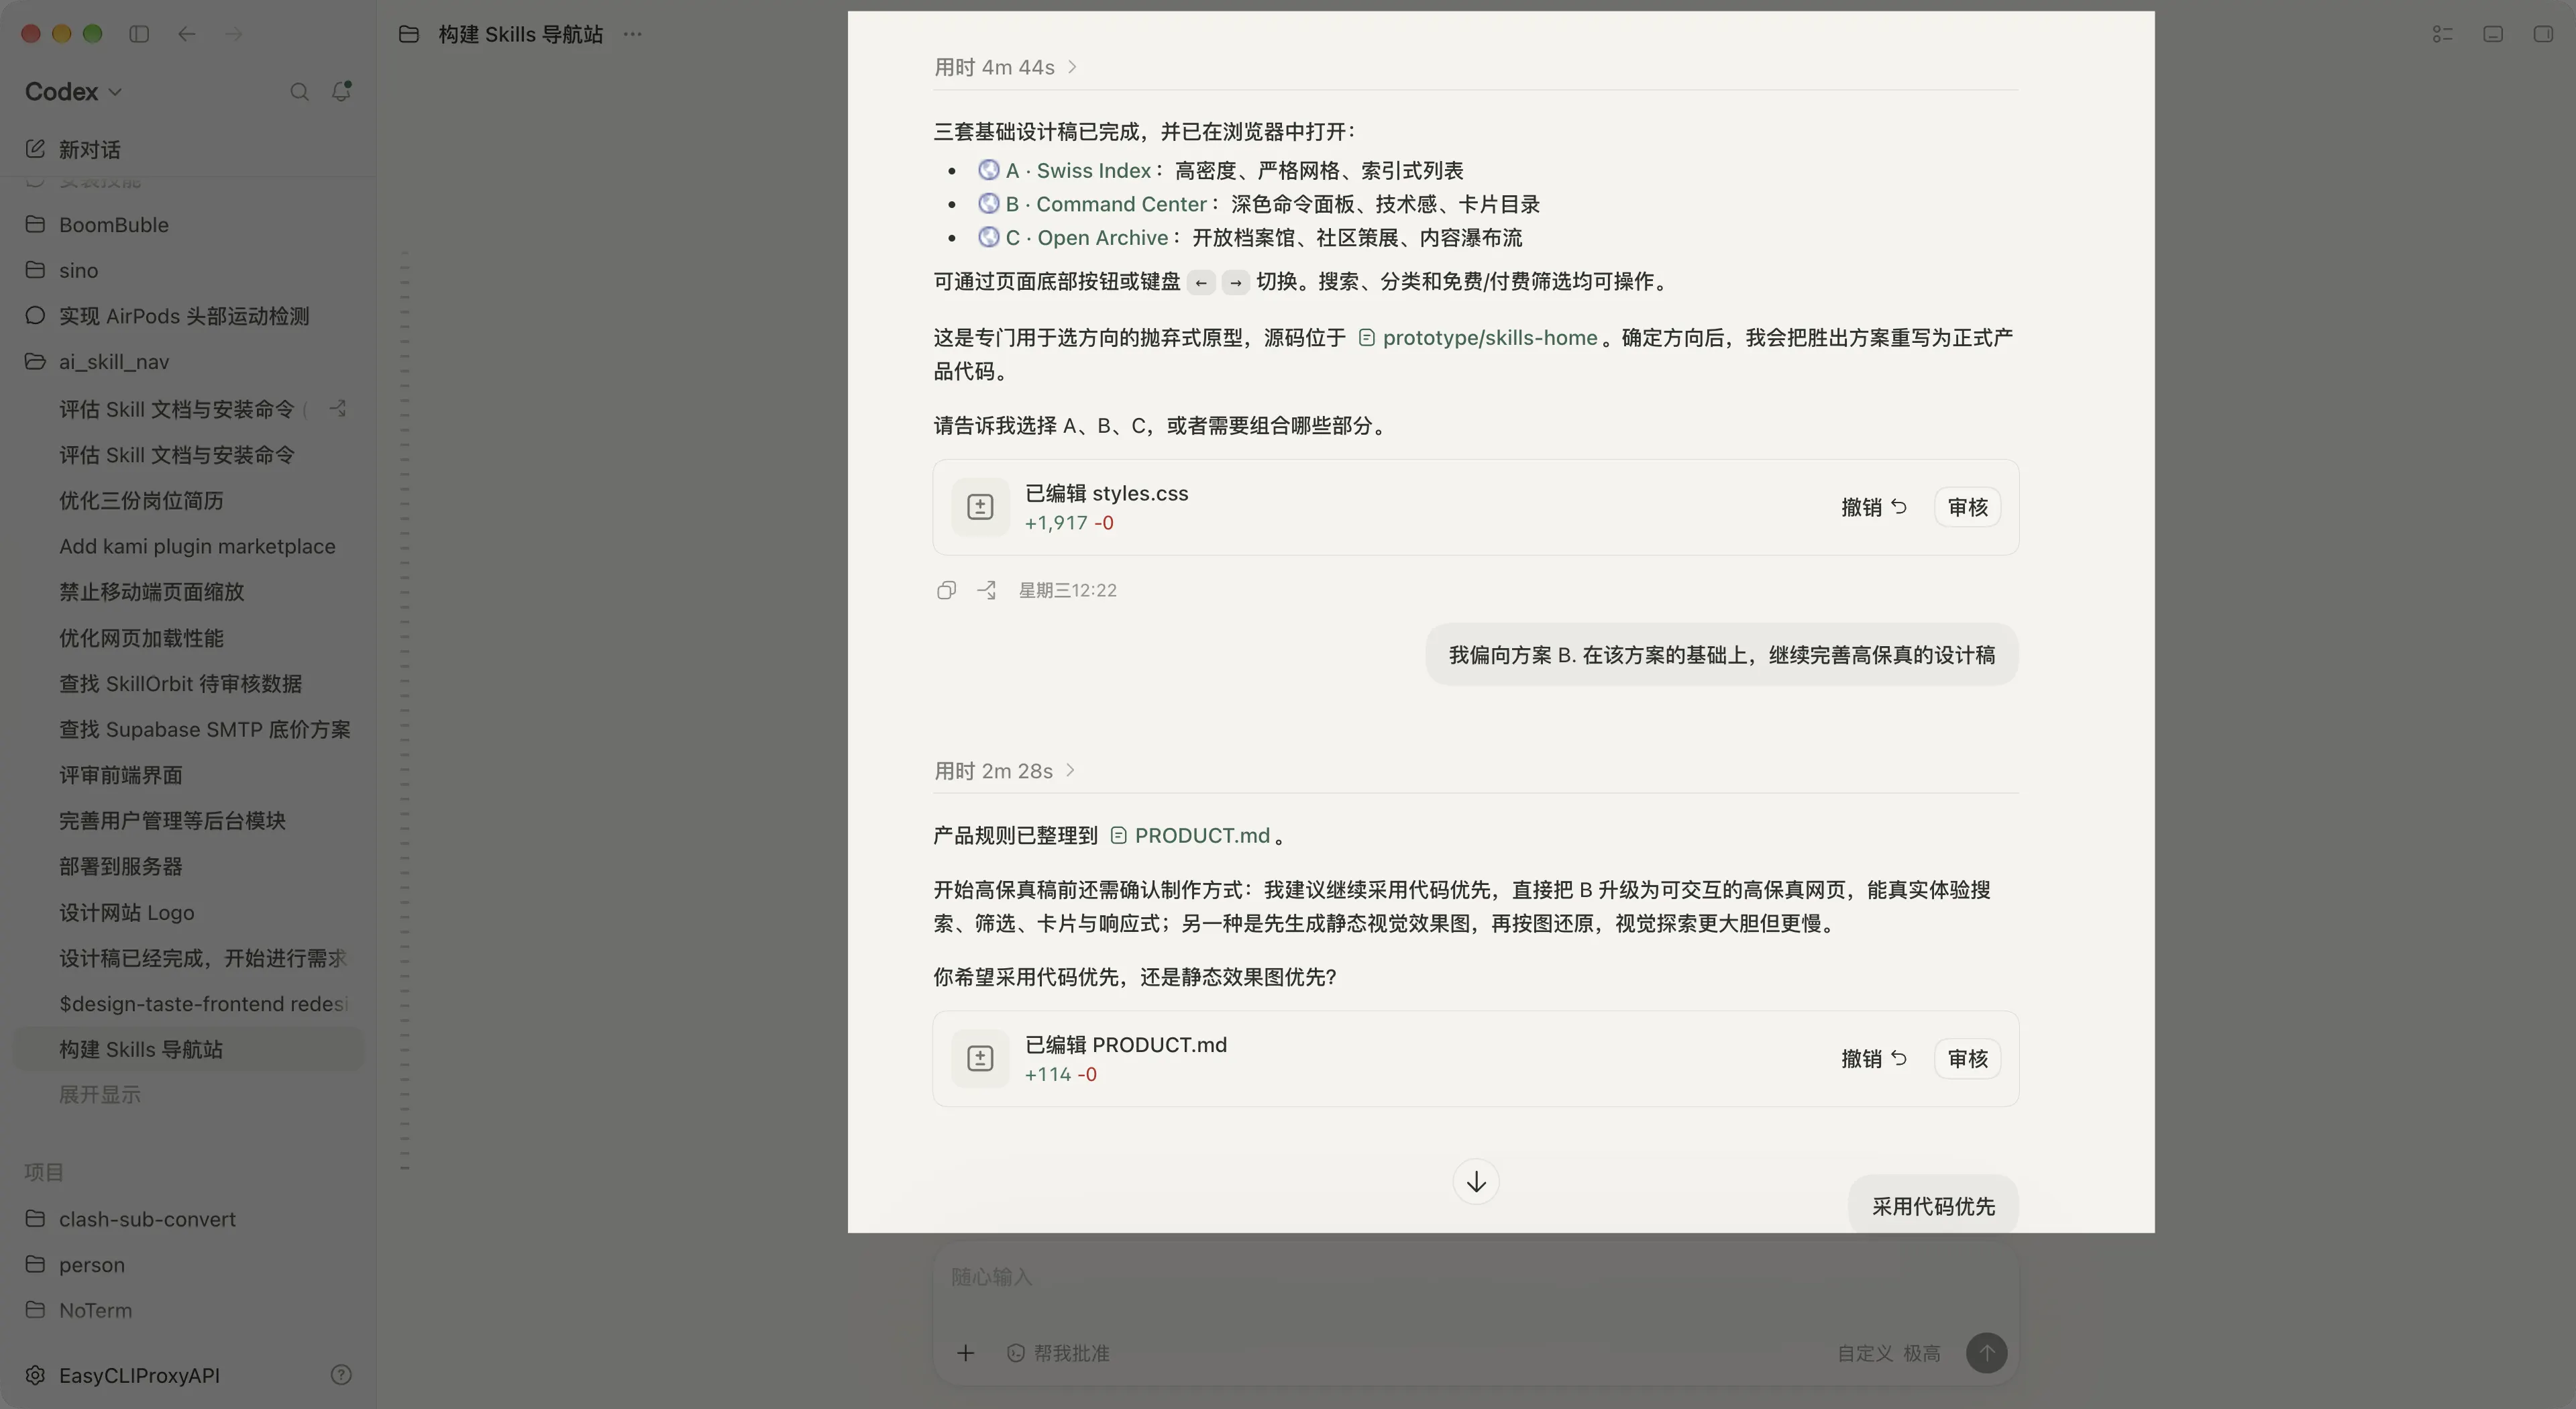Expand the 用时 4m 44s details
The width and height of the screenshot is (2576, 1409).
pyautogui.click(x=1005, y=67)
